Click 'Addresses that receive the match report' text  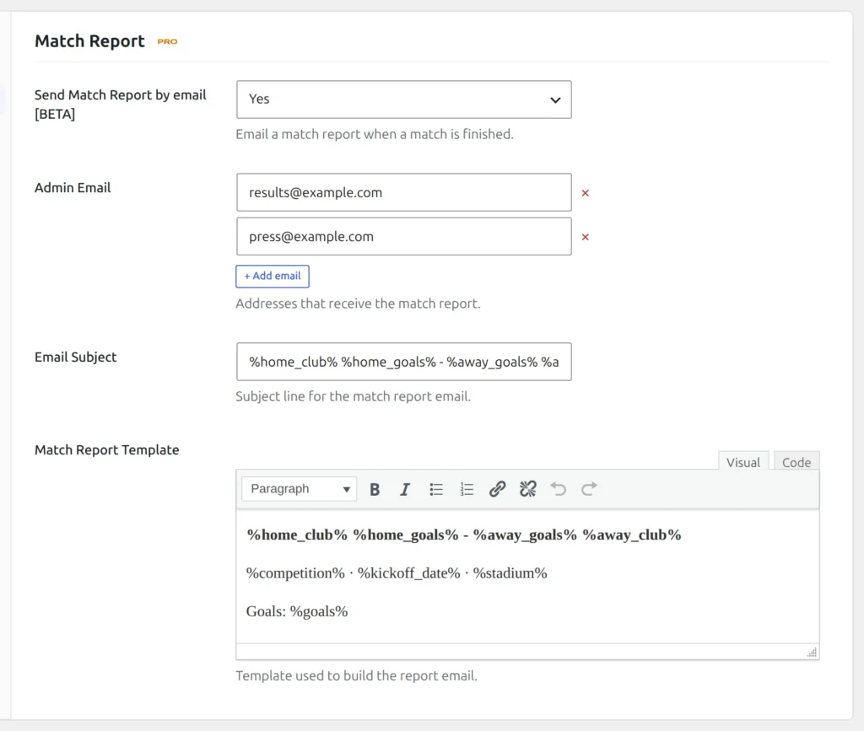358,304
